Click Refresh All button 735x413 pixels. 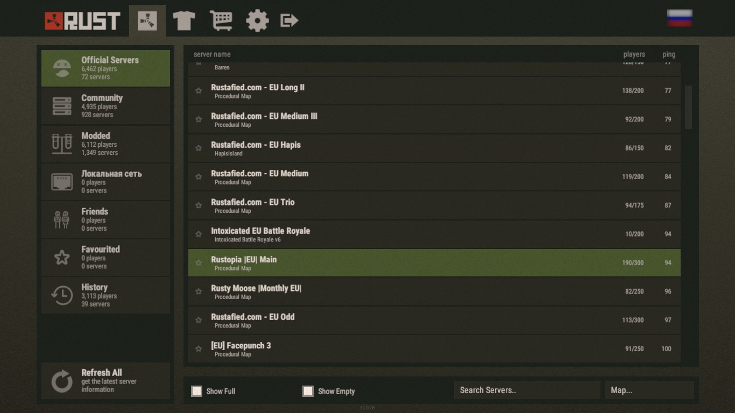click(106, 381)
